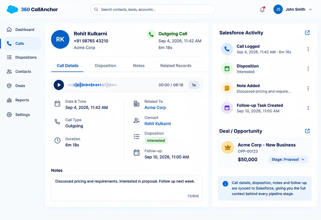Screen dimensions: 321x220
Task: Open the Disposition activity options menu
Action: pos(308,68)
